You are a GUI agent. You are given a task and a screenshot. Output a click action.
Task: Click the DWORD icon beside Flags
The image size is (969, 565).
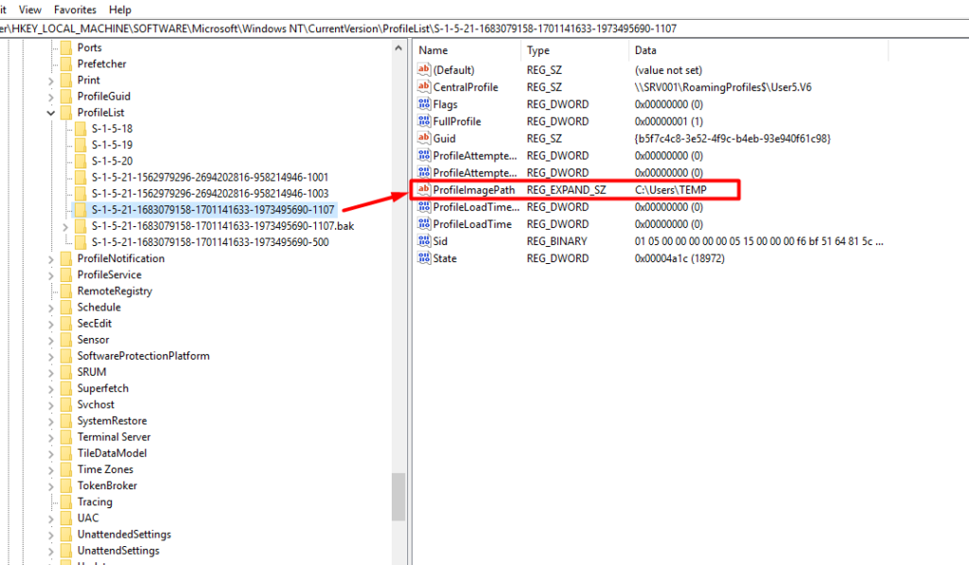point(423,104)
